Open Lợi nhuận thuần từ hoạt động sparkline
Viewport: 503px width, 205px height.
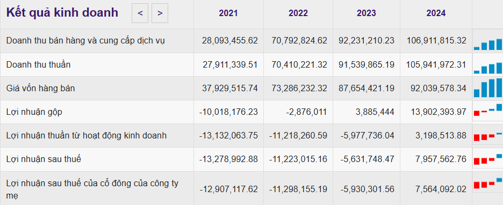click(488, 135)
